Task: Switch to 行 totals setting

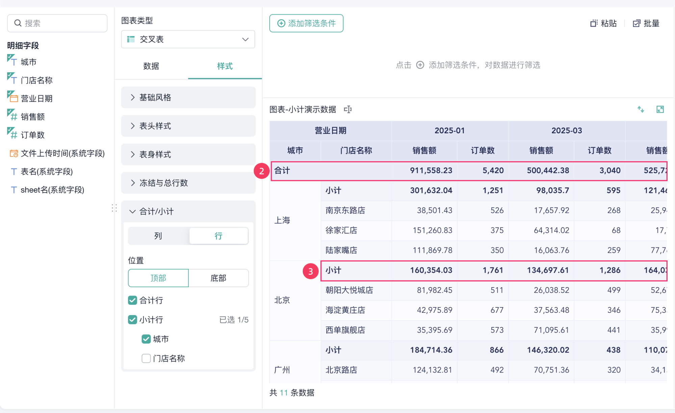Action: pos(218,236)
